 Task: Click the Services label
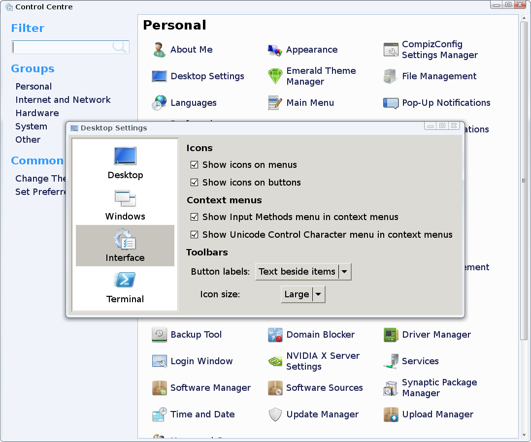(x=420, y=361)
